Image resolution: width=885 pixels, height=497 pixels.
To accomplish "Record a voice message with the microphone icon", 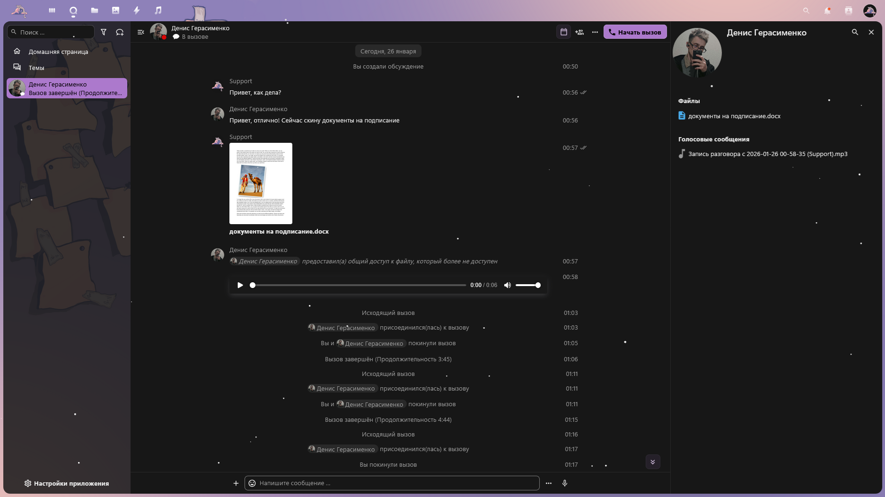I will coord(564,483).
